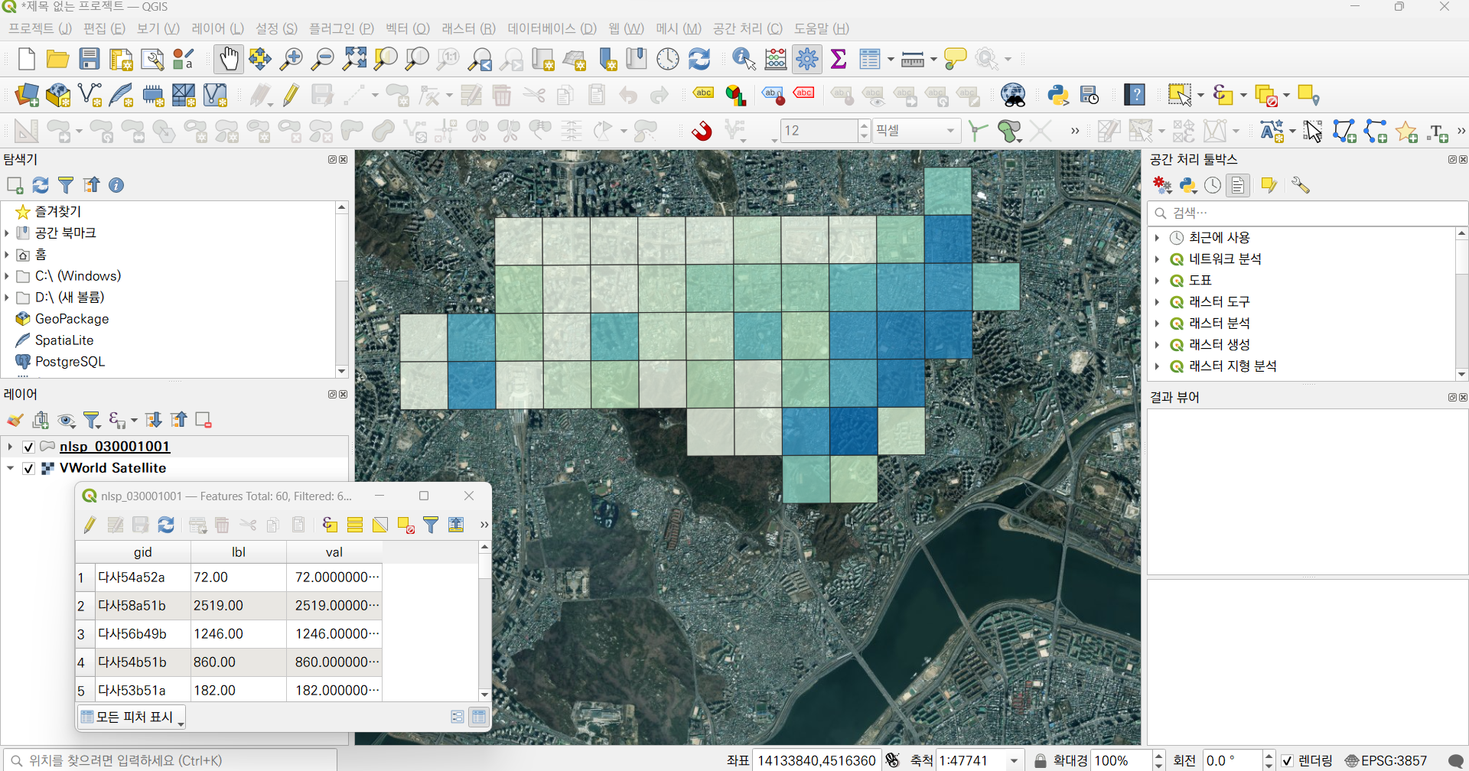This screenshot has width=1469, height=771.
Task: Switch attribute table to table view
Action: pos(479,717)
